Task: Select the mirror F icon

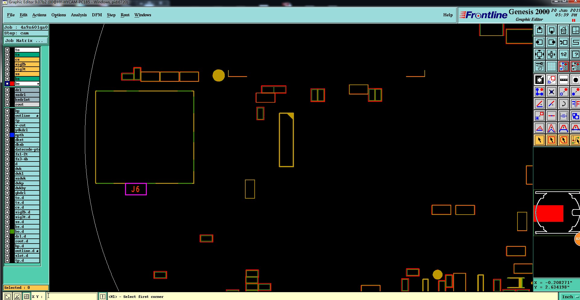Action: pyautogui.click(x=575, y=104)
